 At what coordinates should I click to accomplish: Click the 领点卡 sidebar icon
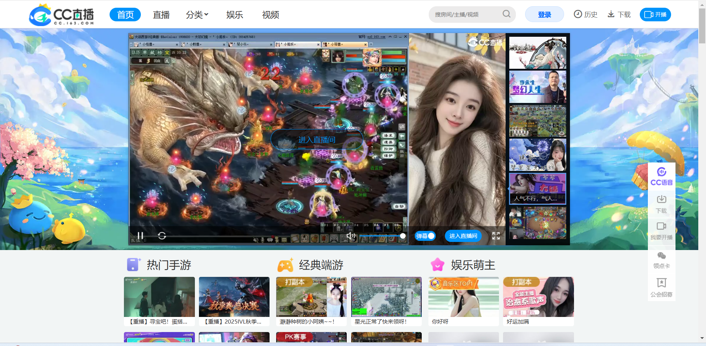(661, 259)
